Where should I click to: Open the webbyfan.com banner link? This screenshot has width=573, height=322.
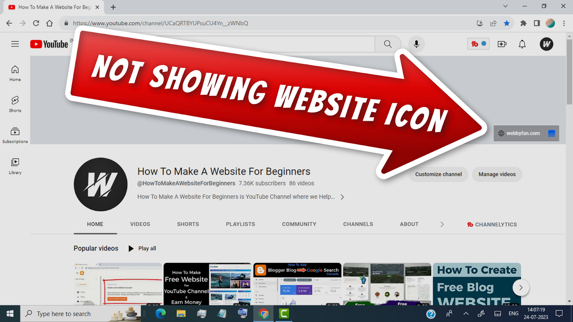pyautogui.click(x=523, y=133)
